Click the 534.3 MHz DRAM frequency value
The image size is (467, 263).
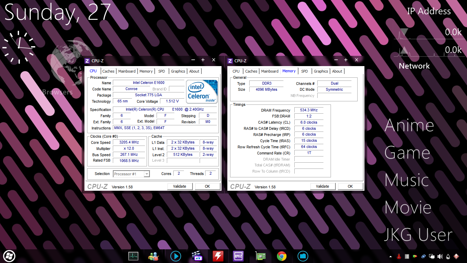pos(309,110)
